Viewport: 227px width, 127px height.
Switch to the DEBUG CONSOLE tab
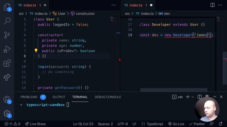pos(108,97)
